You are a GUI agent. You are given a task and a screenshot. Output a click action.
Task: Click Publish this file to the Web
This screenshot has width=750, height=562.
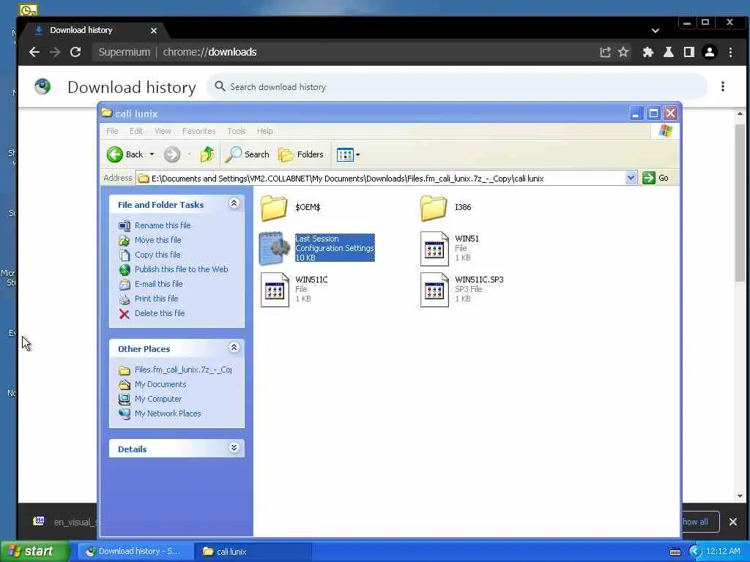(x=182, y=269)
